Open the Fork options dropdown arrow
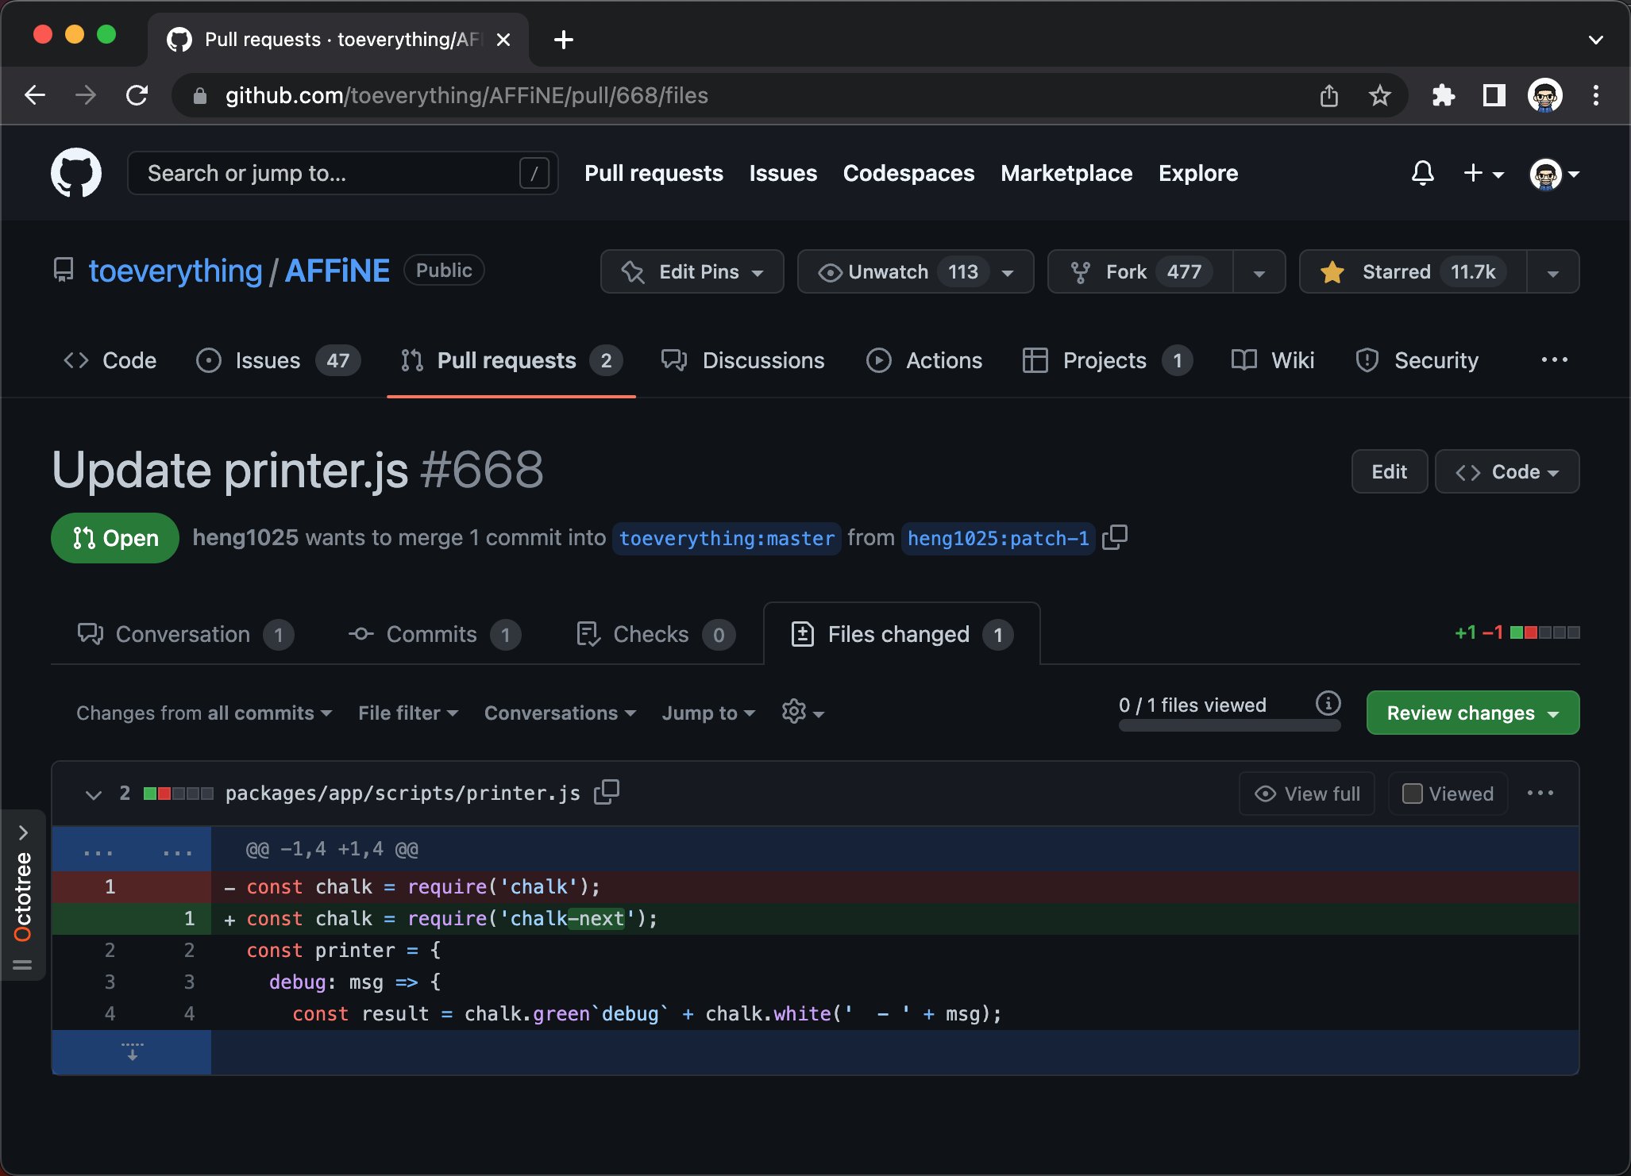This screenshot has width=1631, height=1176. point(1259,272)
